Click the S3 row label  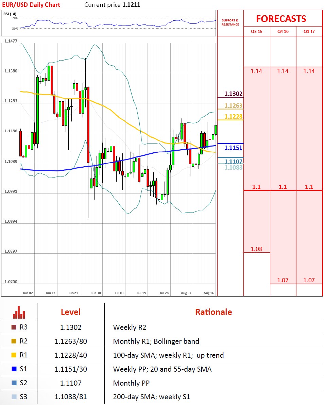[23, 397]
